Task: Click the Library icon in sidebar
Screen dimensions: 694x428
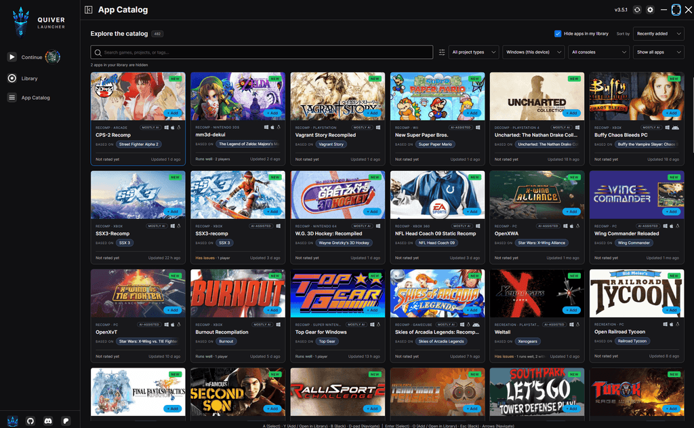Action: [x=12, y=79]
